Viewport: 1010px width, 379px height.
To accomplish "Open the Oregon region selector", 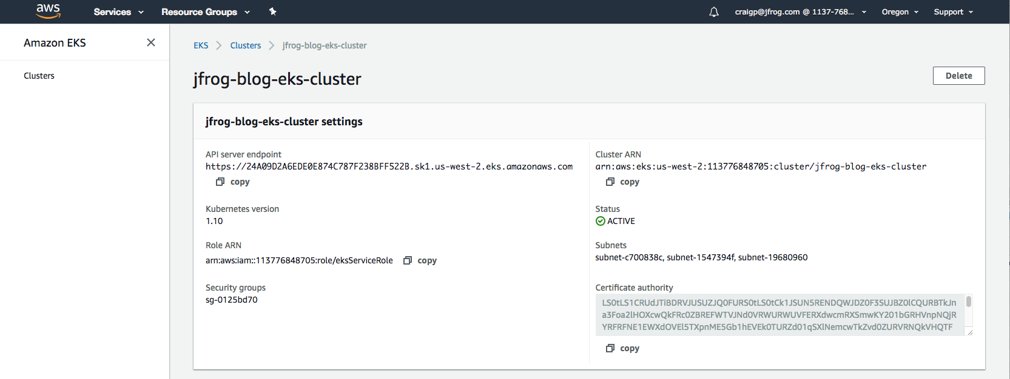I will 900,12.
